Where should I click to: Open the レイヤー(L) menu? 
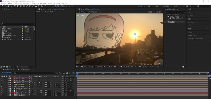tap(26, 3)
